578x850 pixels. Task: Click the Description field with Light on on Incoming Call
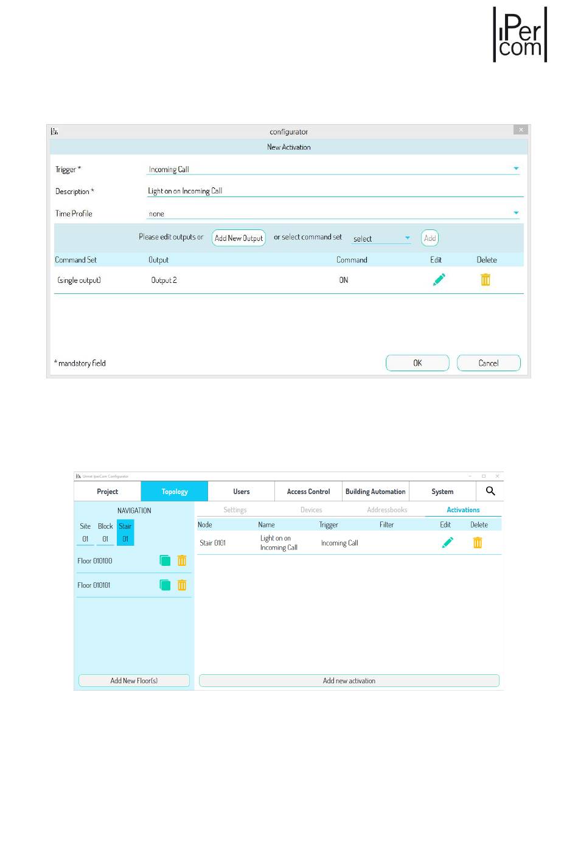[335, 191]
